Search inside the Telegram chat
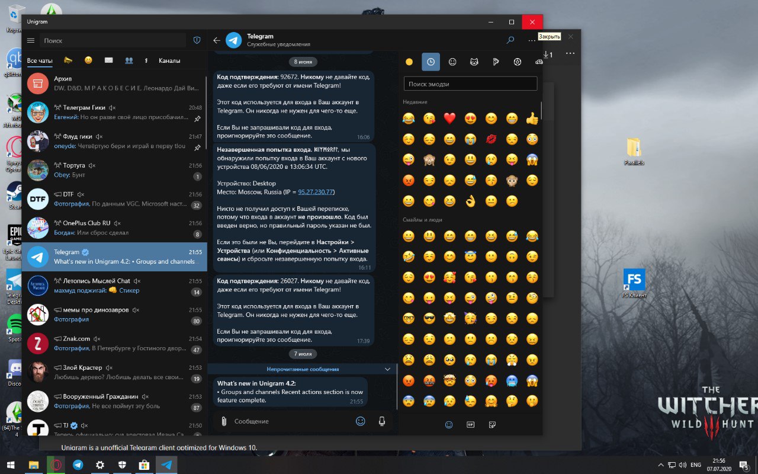The image size is (758, 474). coord(510,40)
